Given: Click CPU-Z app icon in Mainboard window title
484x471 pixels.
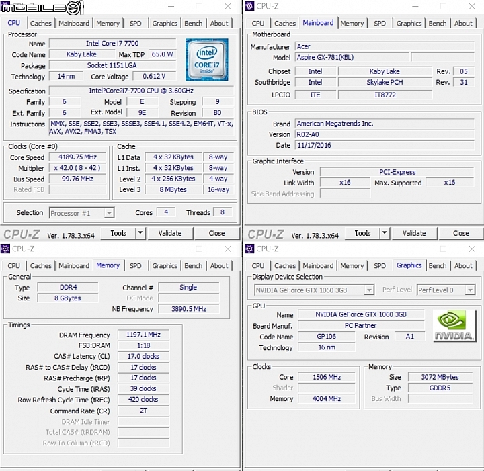Looking at the screenshot, I should 249,6.
